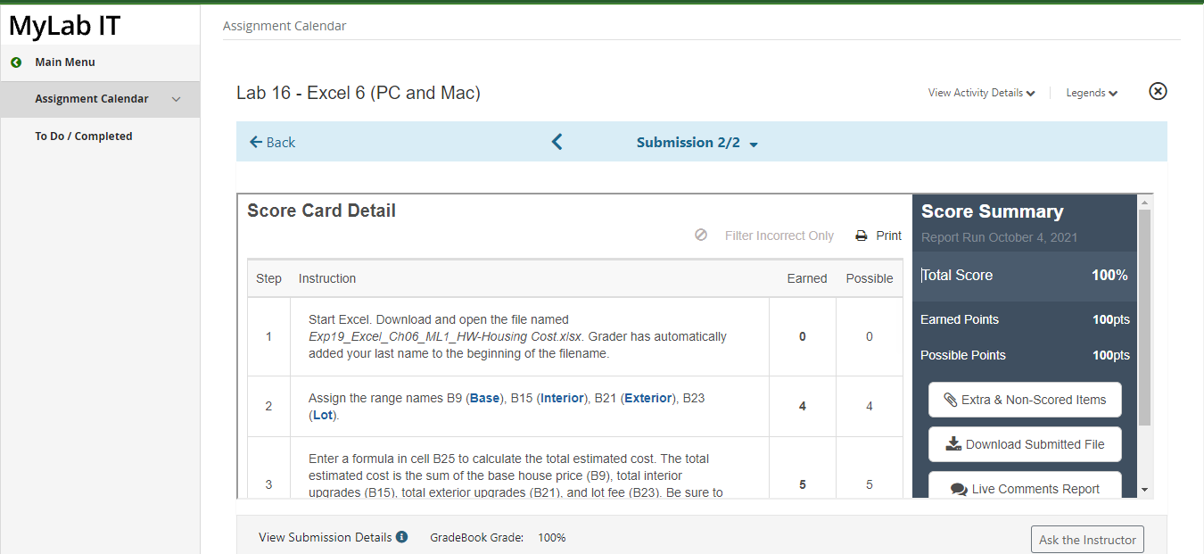The width and height of the screenshot is (1204, 554).
Task: Click the Print link
Action: click(x=888, y=236)
